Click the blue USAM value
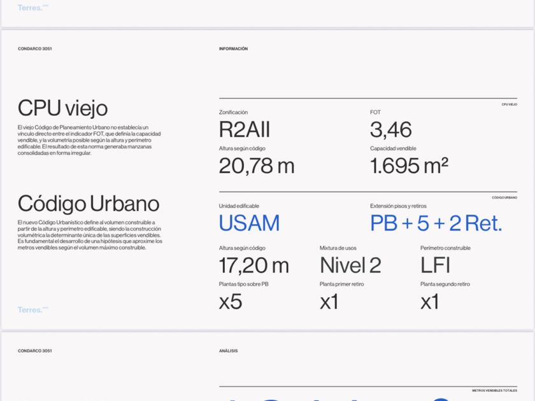 pyautogui.click(x=249, y=223)
